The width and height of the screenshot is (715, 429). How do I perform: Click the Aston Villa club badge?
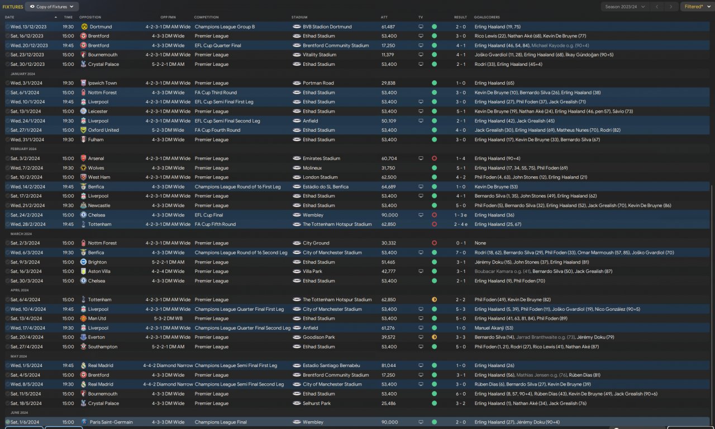(83, 272)
